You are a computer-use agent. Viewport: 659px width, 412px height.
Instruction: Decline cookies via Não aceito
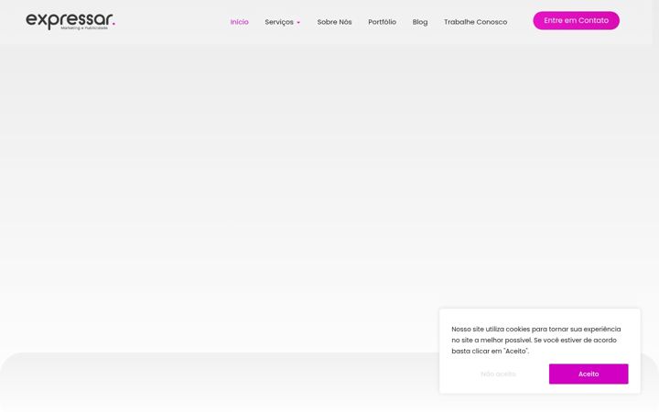[x=498, y=374]
